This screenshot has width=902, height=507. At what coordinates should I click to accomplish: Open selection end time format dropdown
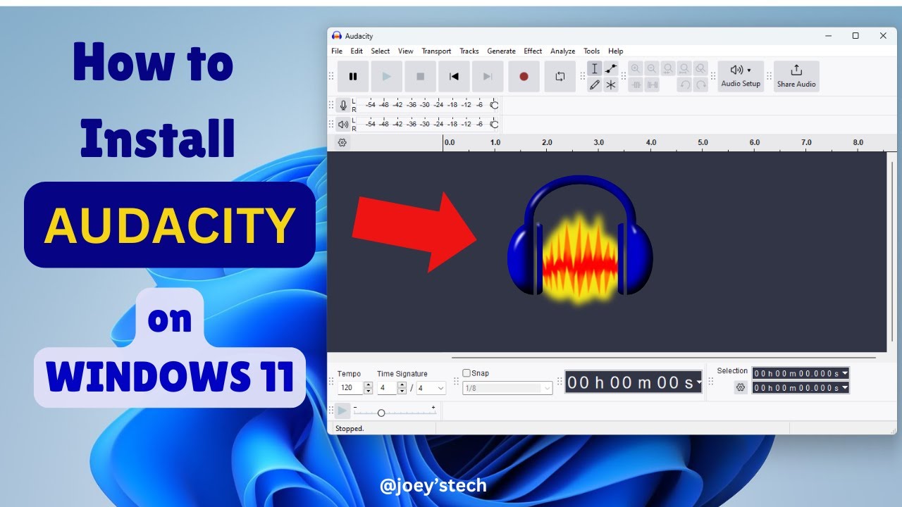[x=845, y=388]
